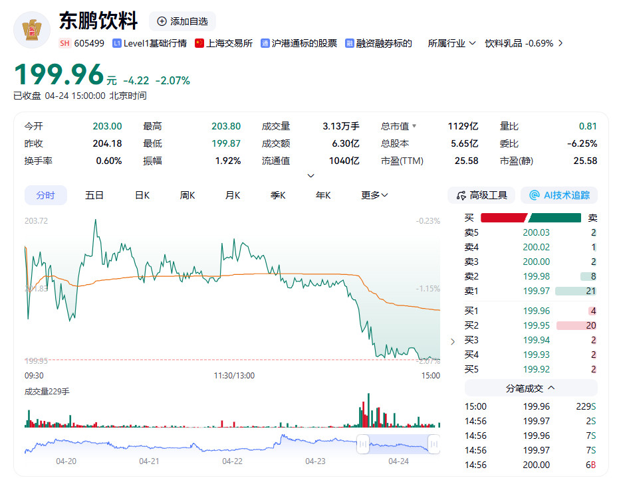Expand the 更多 chart period dropdown
Screen dimensions: 617x482
coord(374,195)
